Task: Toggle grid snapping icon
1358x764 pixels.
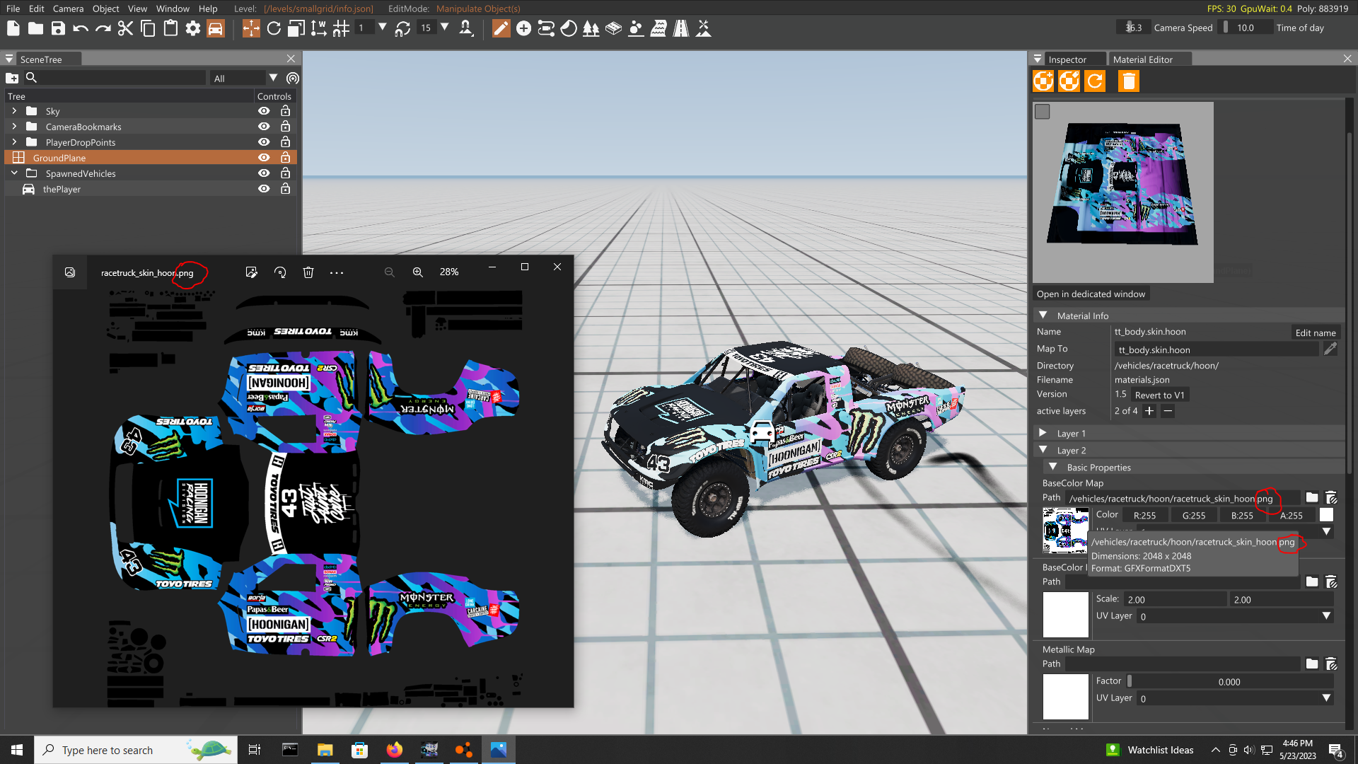Action: (341, 28)
